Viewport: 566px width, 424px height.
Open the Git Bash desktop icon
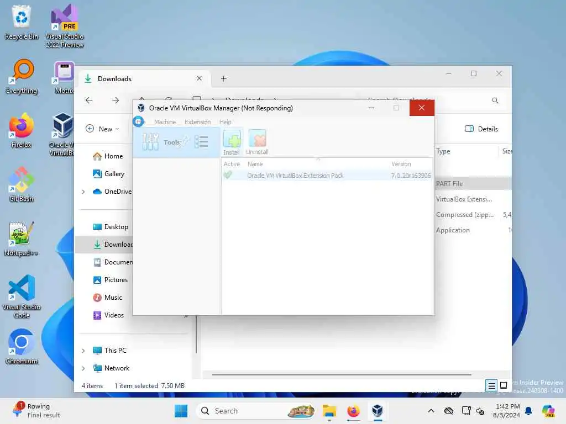pos(22,184)
